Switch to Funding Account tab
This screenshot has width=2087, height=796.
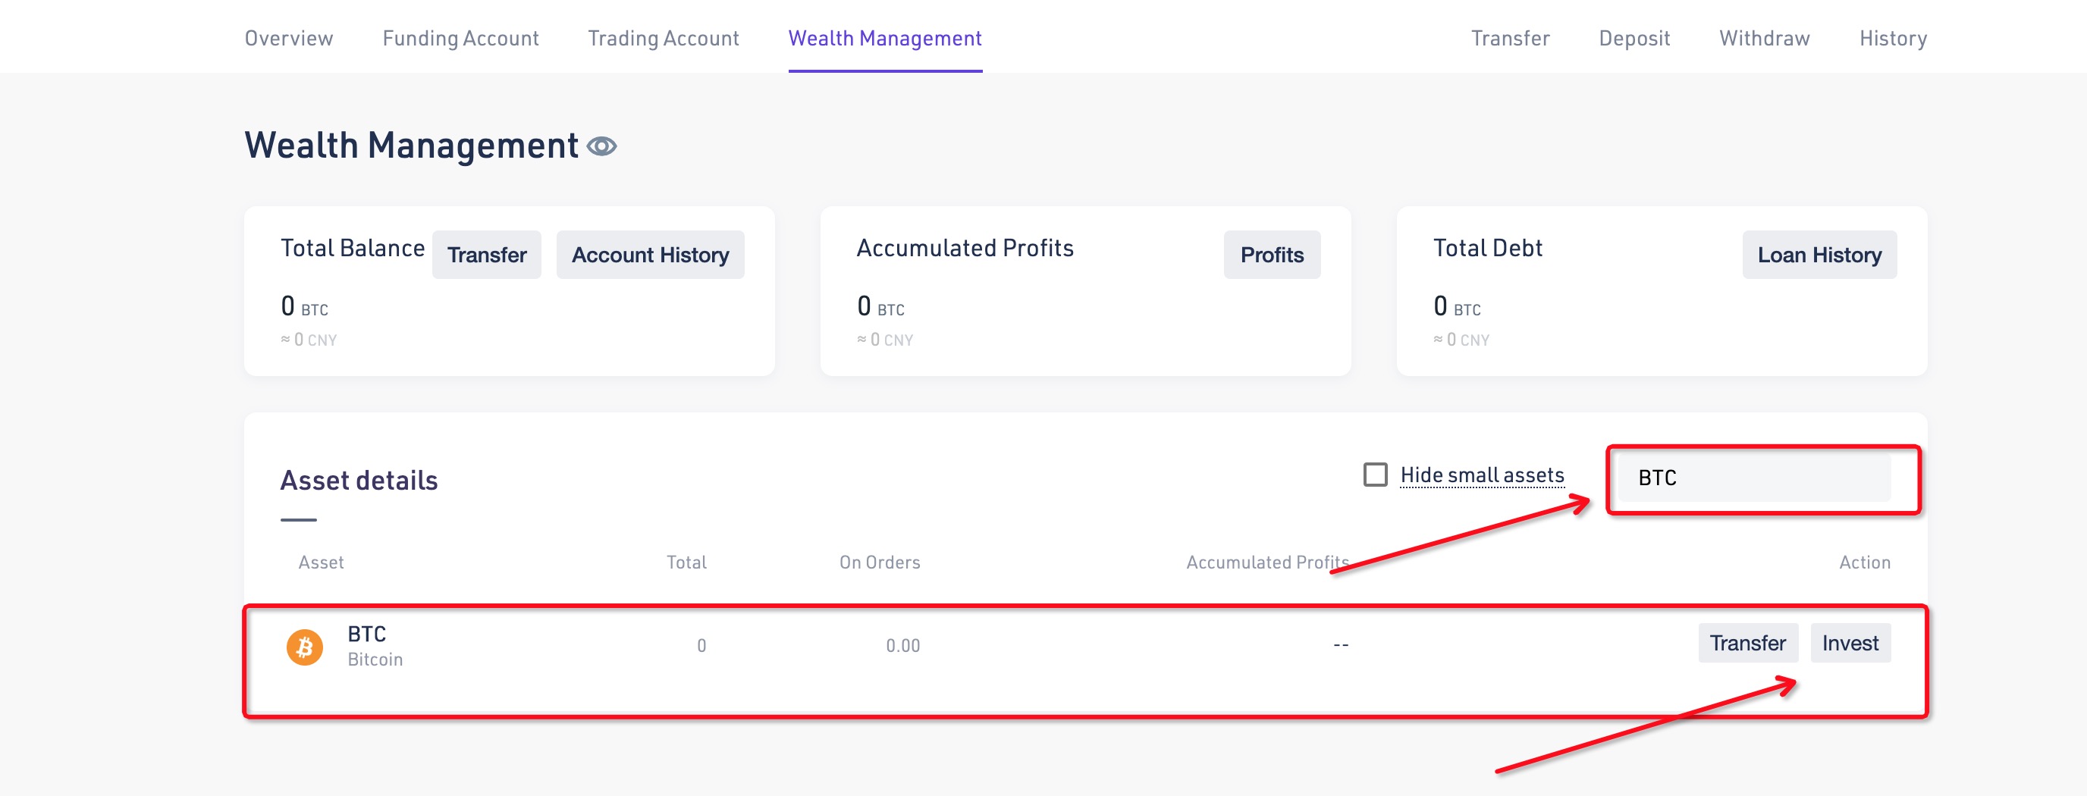click(460, 38)
